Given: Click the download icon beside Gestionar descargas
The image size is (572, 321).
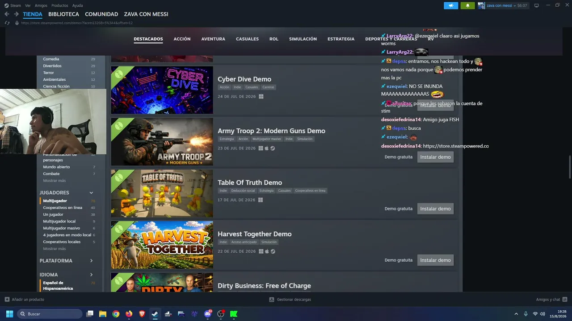Looking at the screenshot, I should tap(272, 300).
